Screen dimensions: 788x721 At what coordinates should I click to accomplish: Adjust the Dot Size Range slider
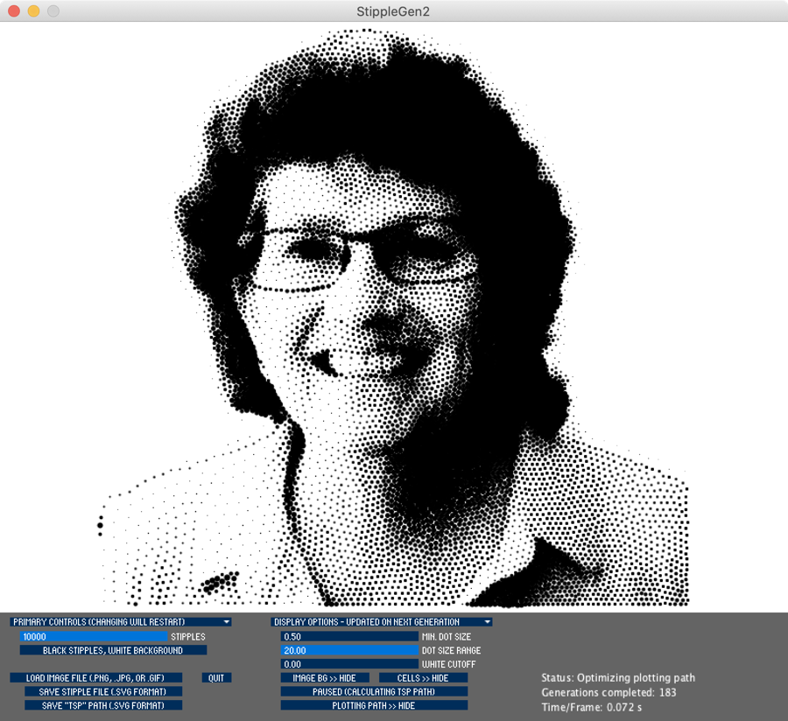[349, 651]
